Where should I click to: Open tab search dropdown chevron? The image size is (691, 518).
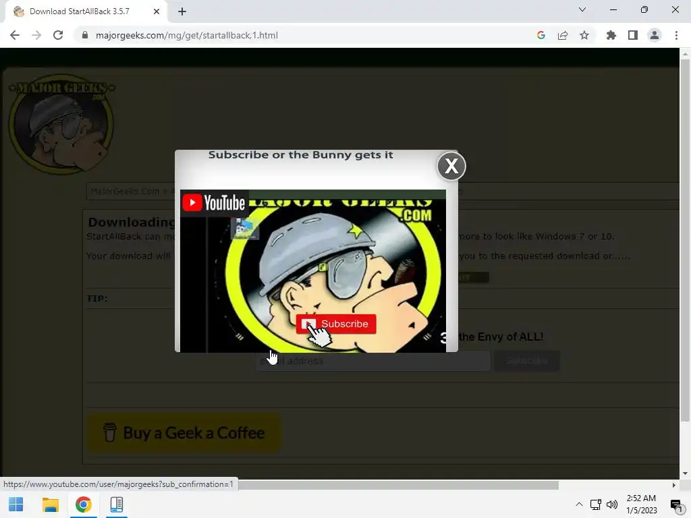coord(582,9)
